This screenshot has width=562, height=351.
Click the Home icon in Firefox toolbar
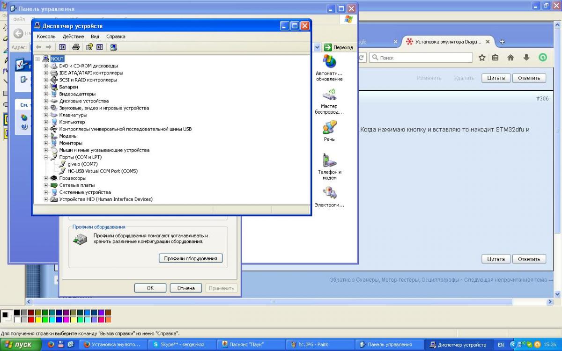click(510, 58)
